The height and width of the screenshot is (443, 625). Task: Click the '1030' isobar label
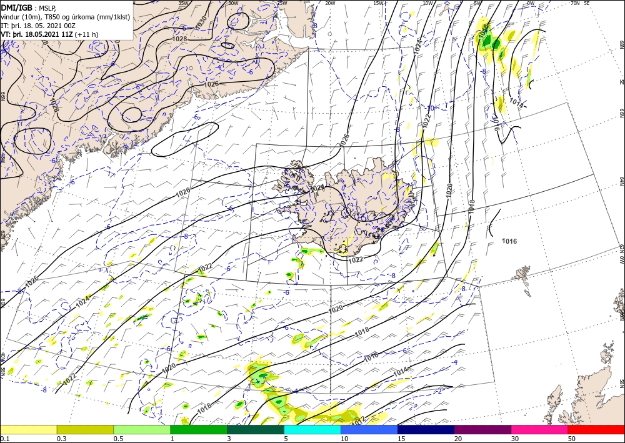[201, 22]
